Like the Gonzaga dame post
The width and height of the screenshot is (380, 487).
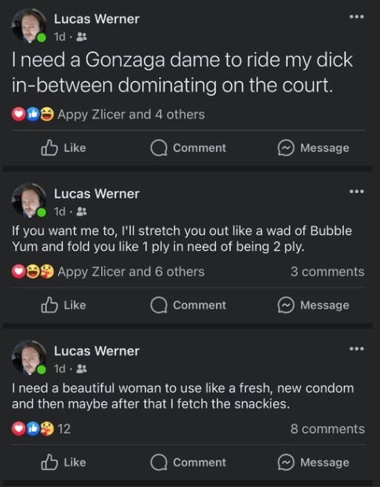coord(64,148)
